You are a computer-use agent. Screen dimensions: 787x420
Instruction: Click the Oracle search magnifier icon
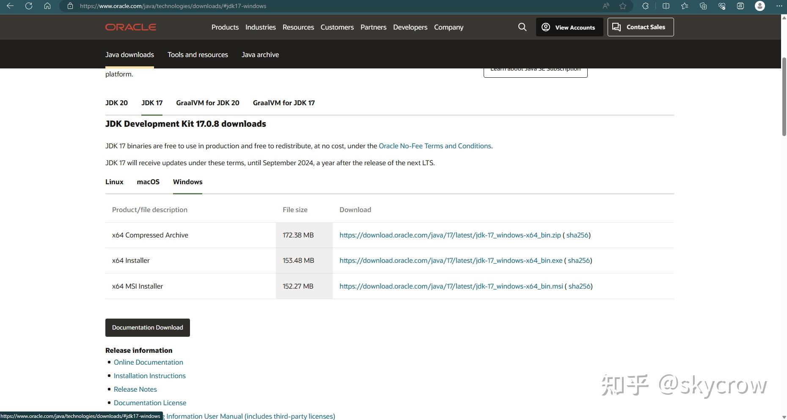point(522,27)
